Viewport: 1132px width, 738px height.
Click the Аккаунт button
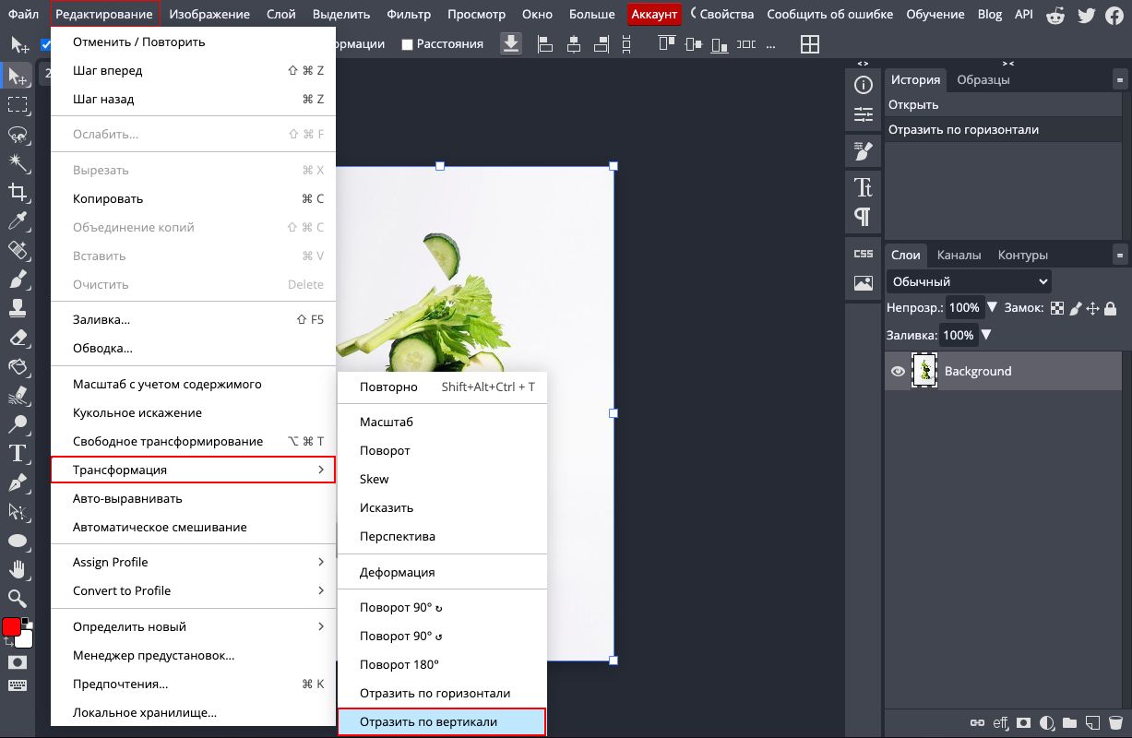coord(654,15)
